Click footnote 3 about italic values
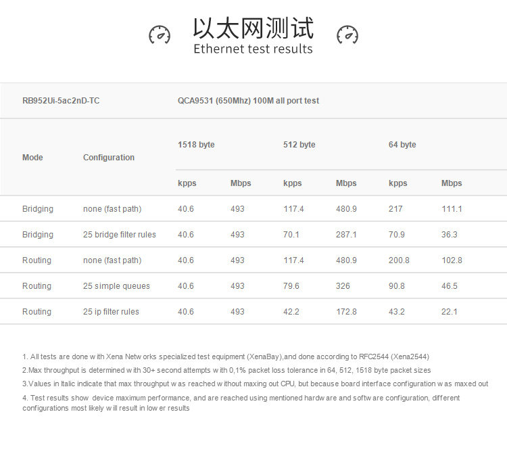The image size is (507, 460). [x=255, y=384]
